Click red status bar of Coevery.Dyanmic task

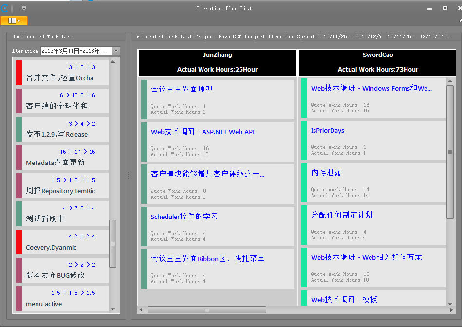pyautogui.click(x=19, y=242)
